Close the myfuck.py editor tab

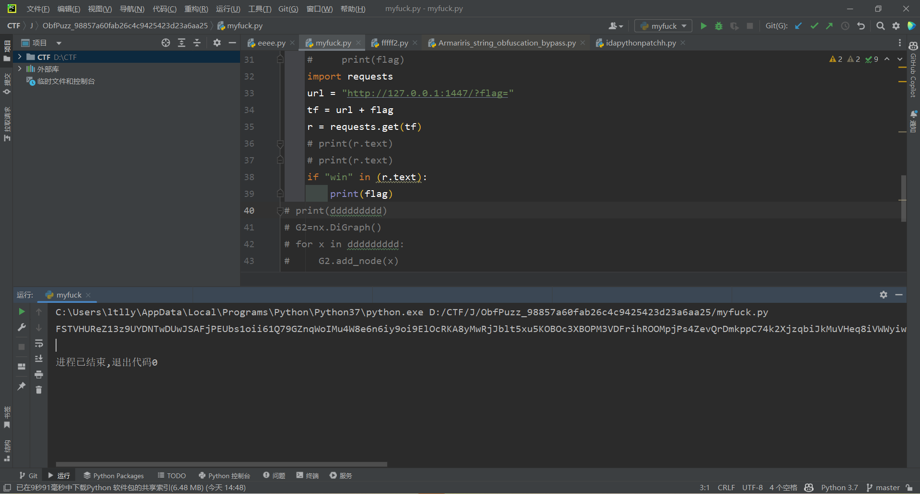coord(358,43)
